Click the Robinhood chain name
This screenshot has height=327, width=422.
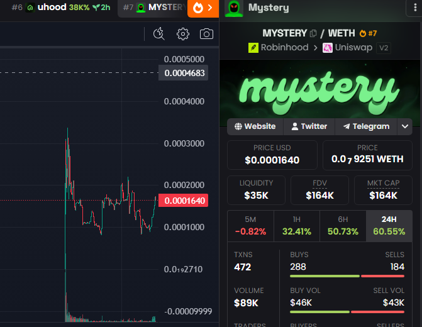pos(284,47)
